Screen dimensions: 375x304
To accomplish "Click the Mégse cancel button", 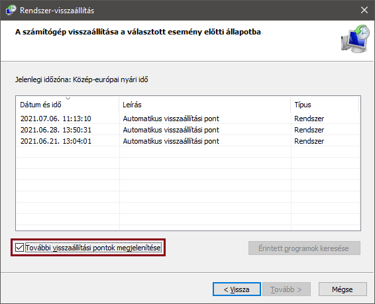I will pos(343,289).
